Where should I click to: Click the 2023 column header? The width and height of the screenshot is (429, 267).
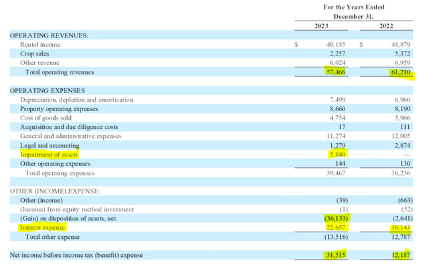click(321, 26)
